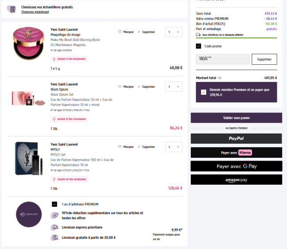Click the PREMIUM round logo badge
Screen dimensions: 287x249
[x=29, y=214]
